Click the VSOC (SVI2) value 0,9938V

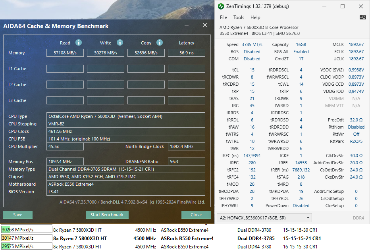[356, 70]
